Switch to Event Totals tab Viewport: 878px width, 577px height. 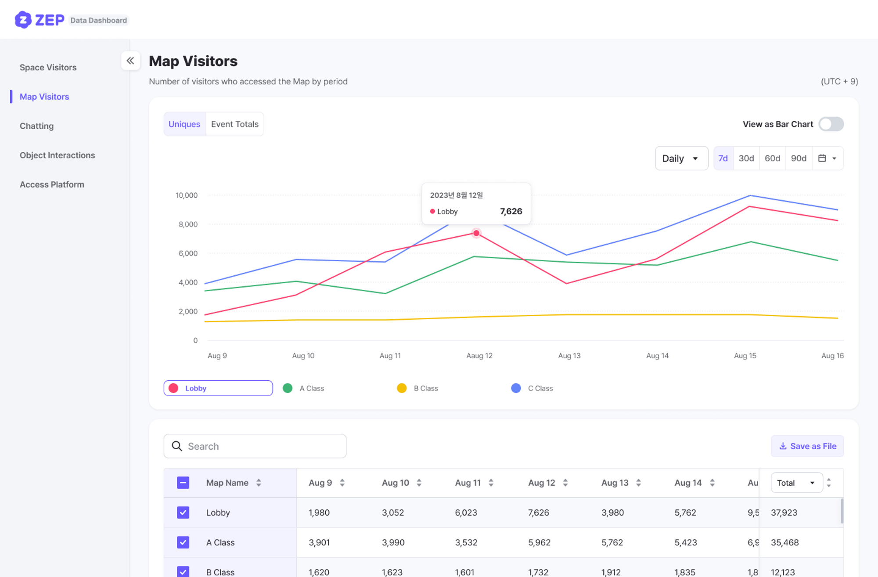point(234,124)
